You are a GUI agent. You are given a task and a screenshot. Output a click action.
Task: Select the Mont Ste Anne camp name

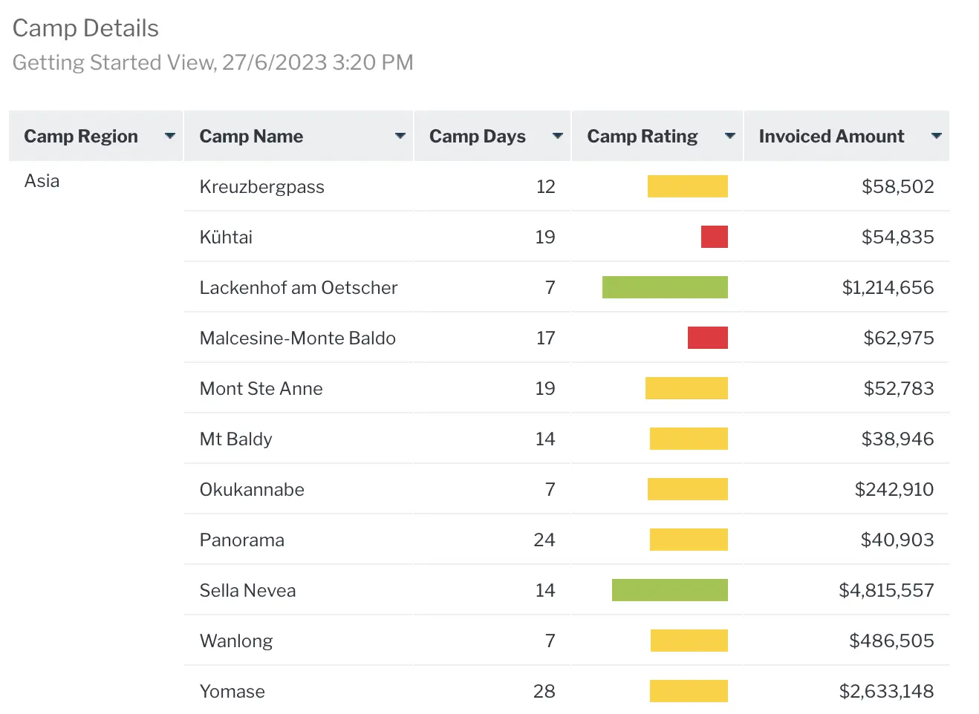coord(261,389)
